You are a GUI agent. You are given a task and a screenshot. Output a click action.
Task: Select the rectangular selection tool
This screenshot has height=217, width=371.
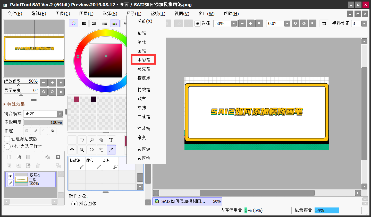pos(72,140)
